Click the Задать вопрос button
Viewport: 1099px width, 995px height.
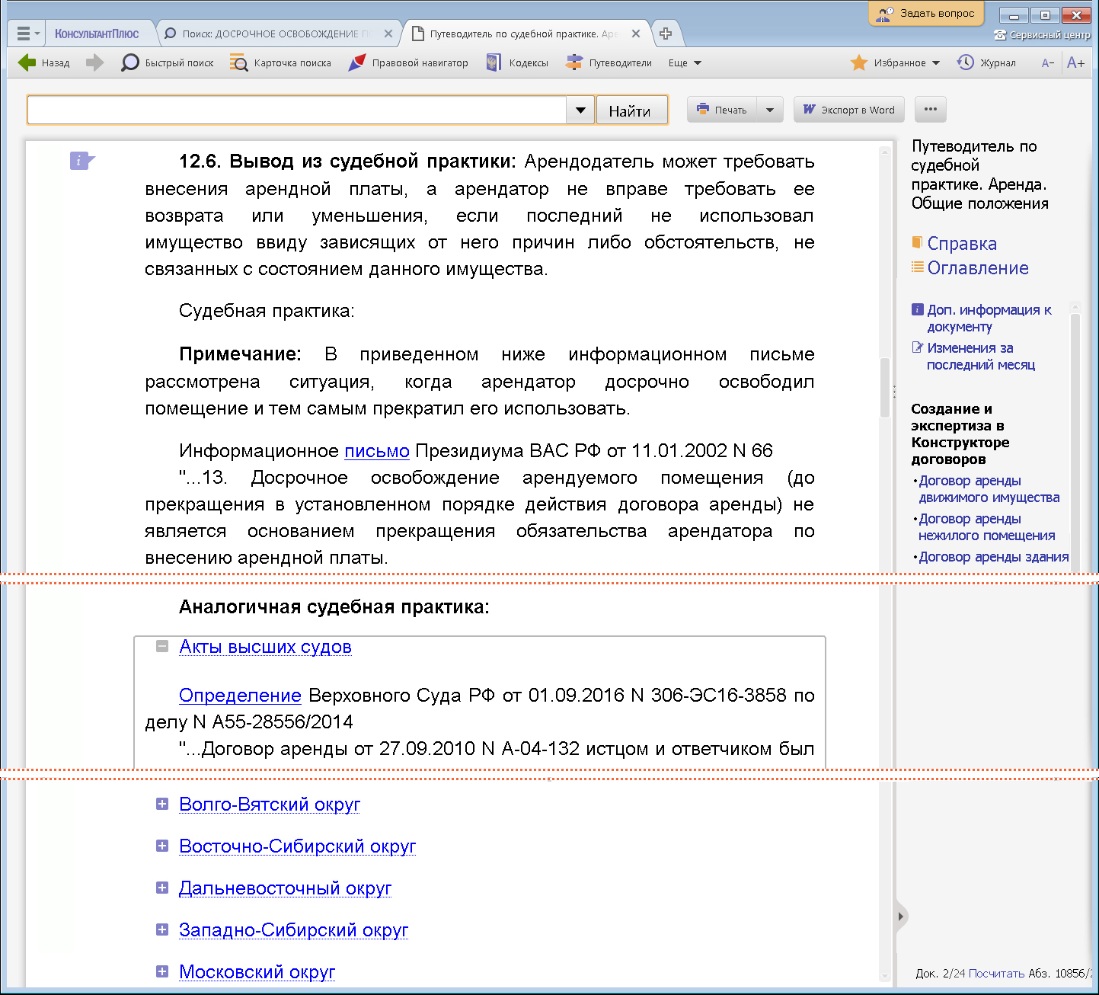[x=926, y=13]
